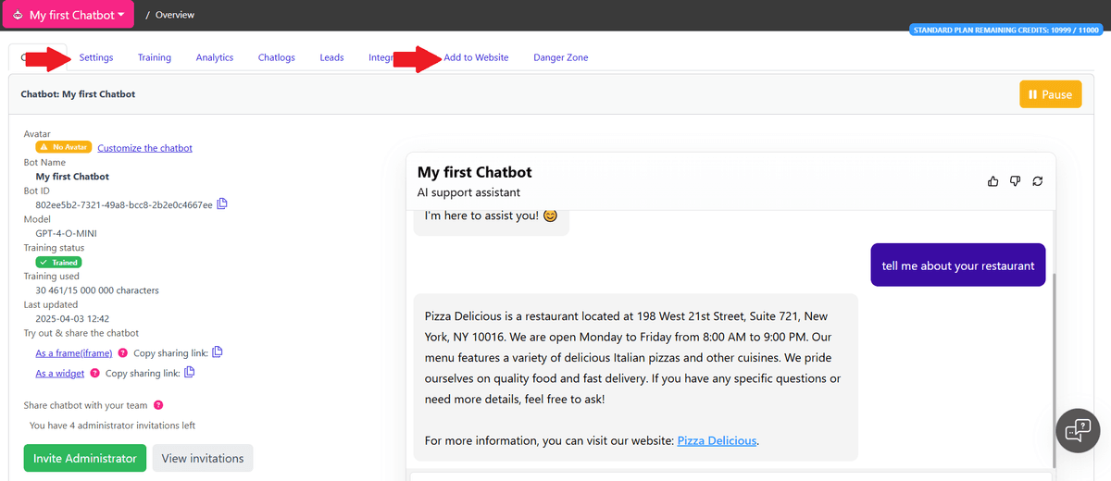
Task: Open the Danger Zone tab
Action: pyautogui.click(x=560, y=57)
